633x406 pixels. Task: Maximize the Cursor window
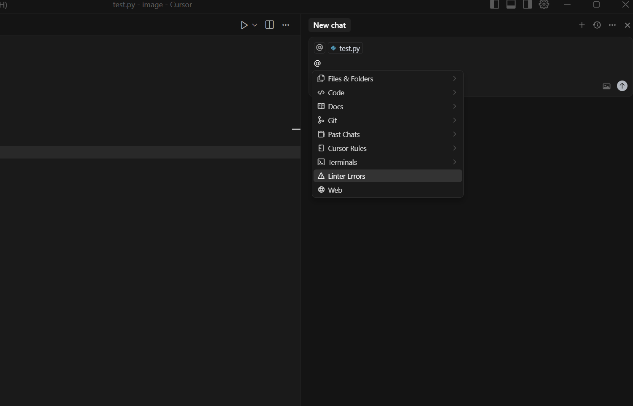tap(596, 5)
